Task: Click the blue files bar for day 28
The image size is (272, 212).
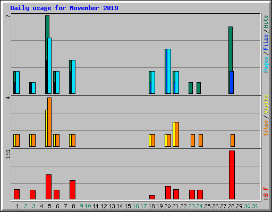Action: (x=232, y=82)
